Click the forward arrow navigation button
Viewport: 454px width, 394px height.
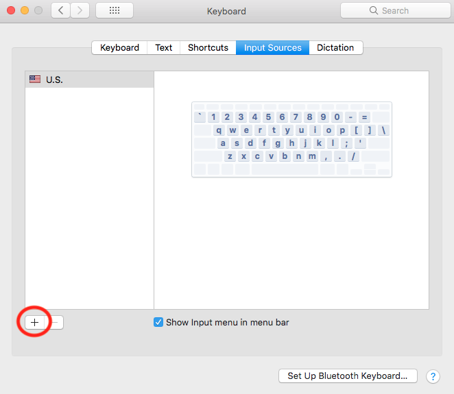[80, 11]
